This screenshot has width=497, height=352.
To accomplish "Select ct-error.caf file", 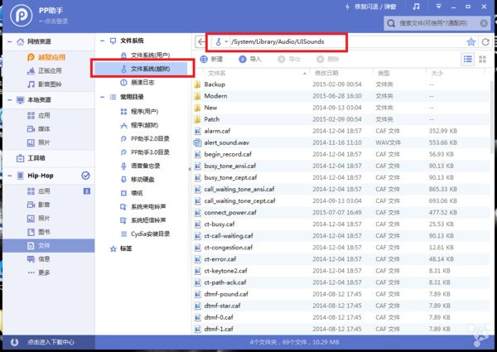I will tap(341, 259).
